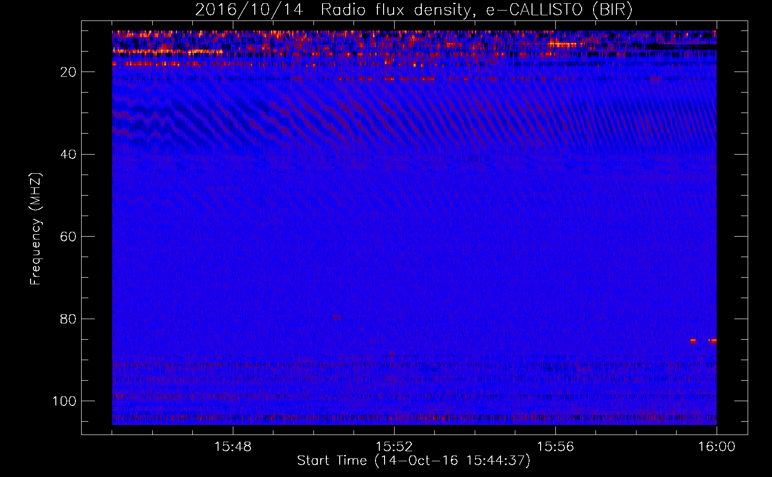Click the orange-red burst near 85 MHz before 16:00

point(703,341)
